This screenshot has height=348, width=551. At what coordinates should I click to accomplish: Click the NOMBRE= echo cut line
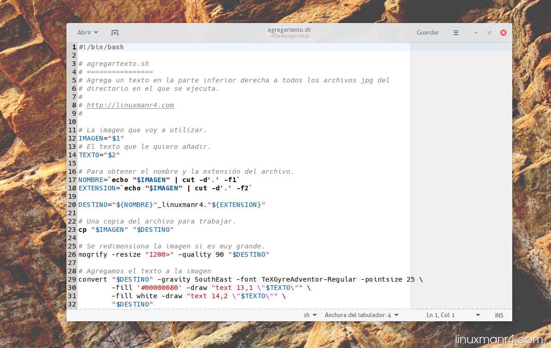(x=159, y=180)
